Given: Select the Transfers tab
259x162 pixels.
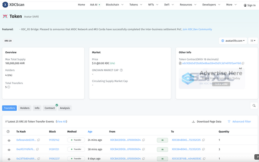Looking at the screenshot, I should [x=9, y=108].
